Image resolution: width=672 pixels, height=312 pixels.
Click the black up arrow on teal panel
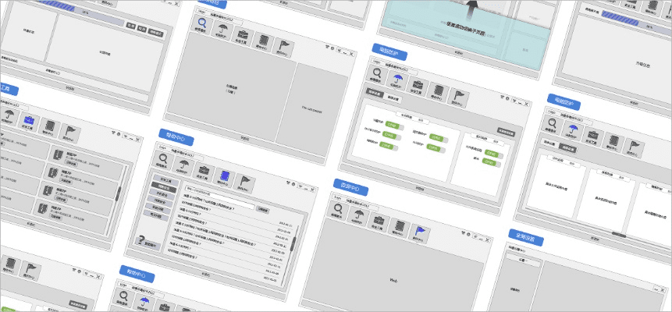point(471,9)
